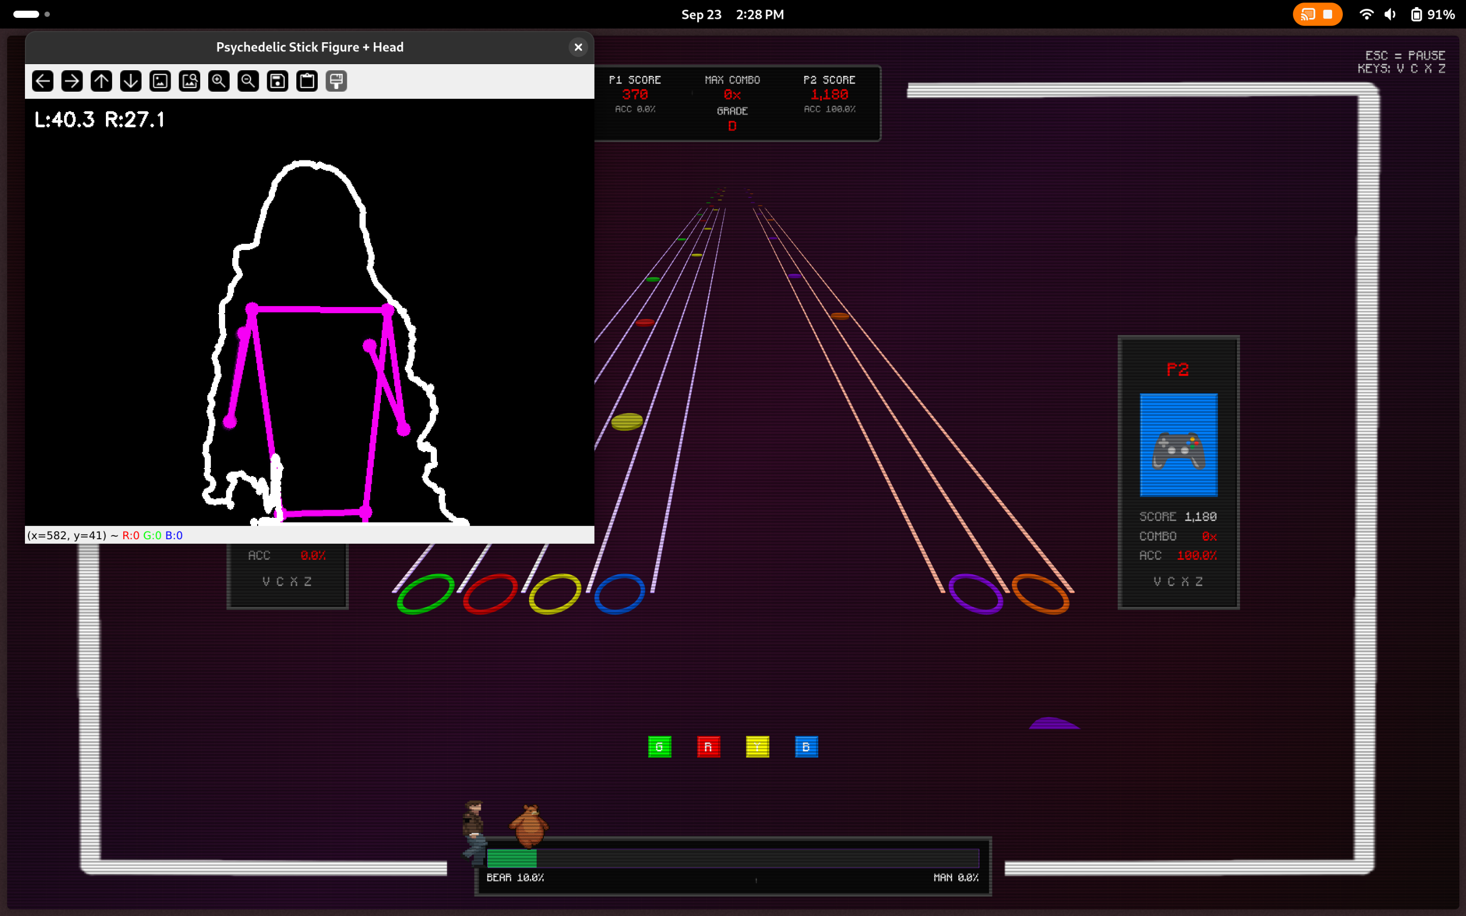Screen dimensions: 1466x916
Task: Click the fit image to window icon
Action: coord(189,81)
